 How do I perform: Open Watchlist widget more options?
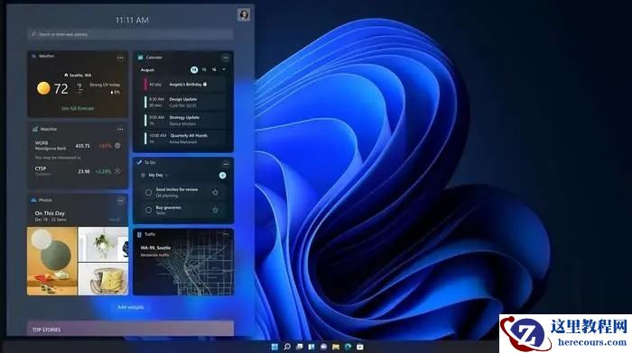point(120,129)
